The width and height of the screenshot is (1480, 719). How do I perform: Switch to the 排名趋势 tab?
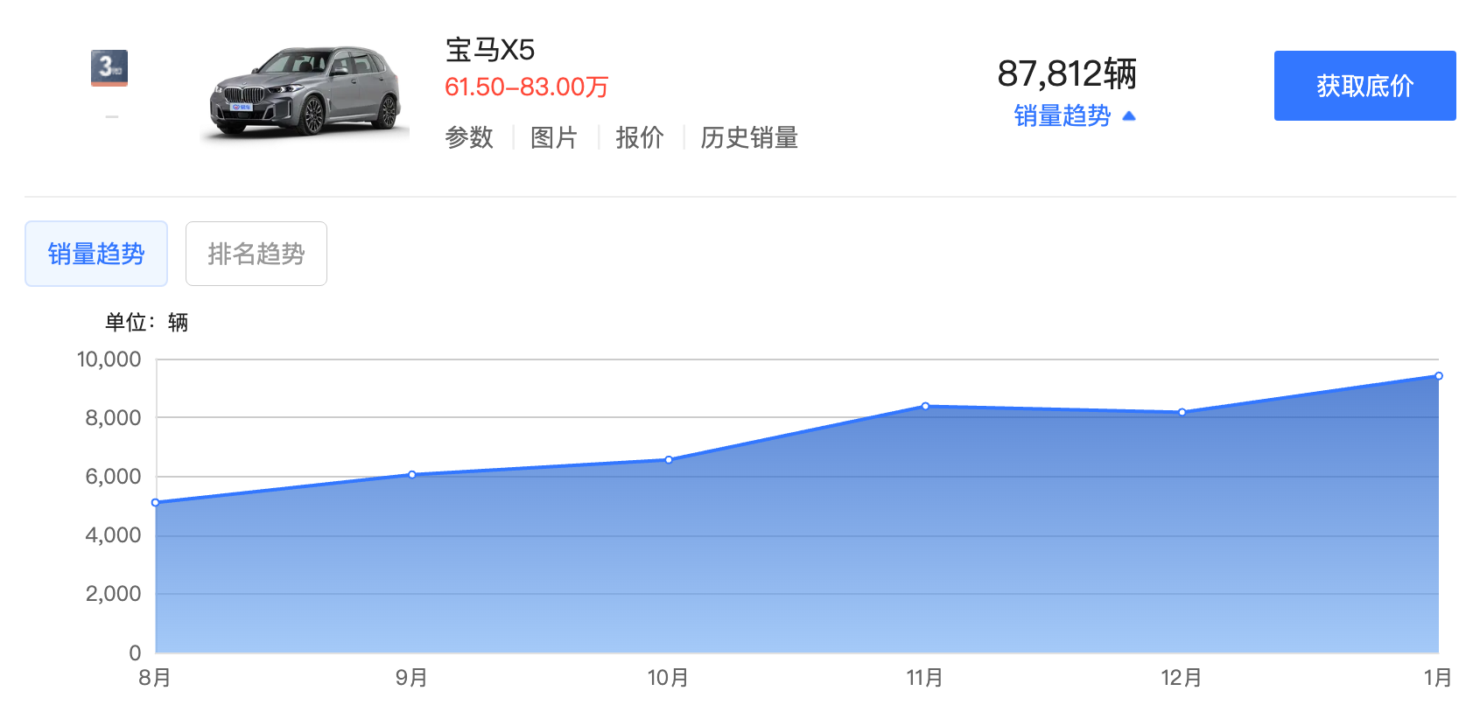[x=256, y=254]
